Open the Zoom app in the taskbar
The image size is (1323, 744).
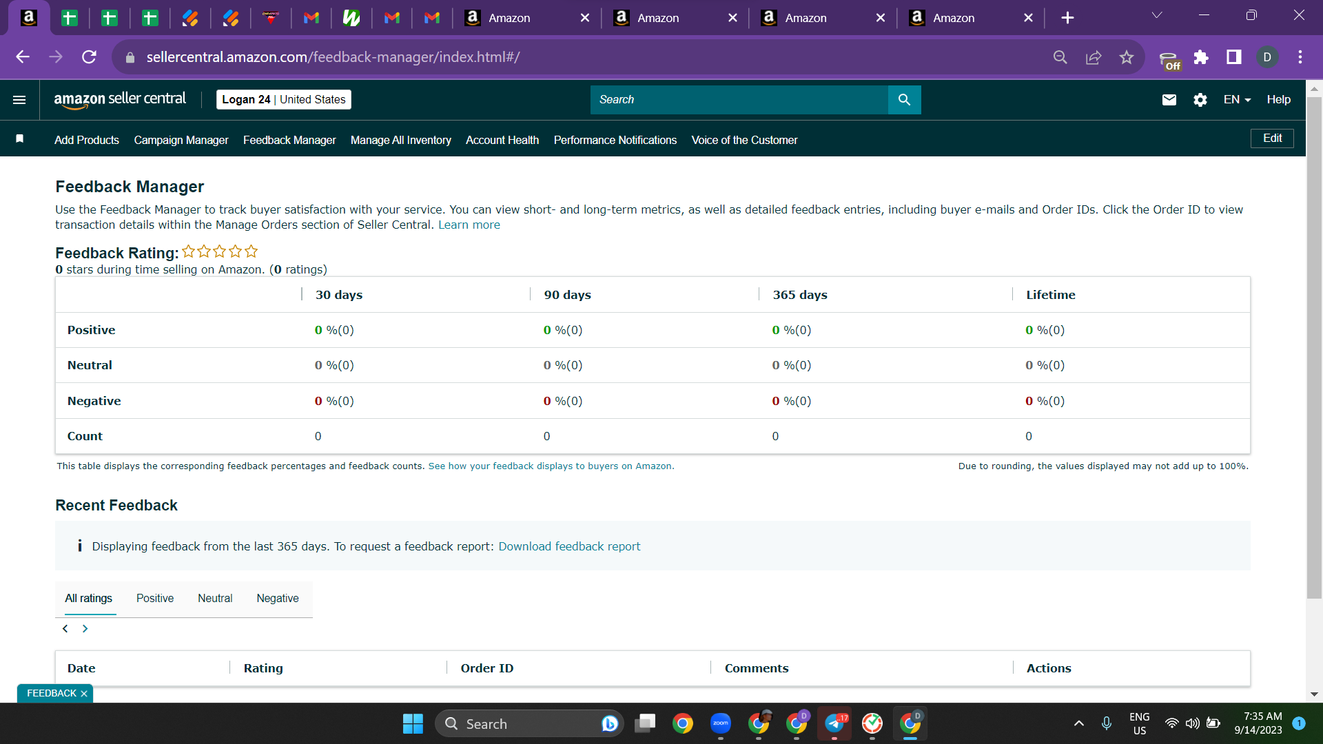[x=721, y=723]
